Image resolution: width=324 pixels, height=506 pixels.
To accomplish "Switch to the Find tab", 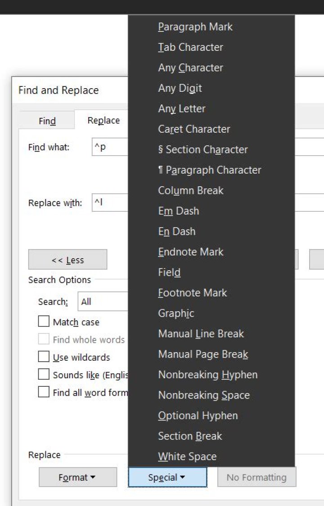I will tap(47, 121).
